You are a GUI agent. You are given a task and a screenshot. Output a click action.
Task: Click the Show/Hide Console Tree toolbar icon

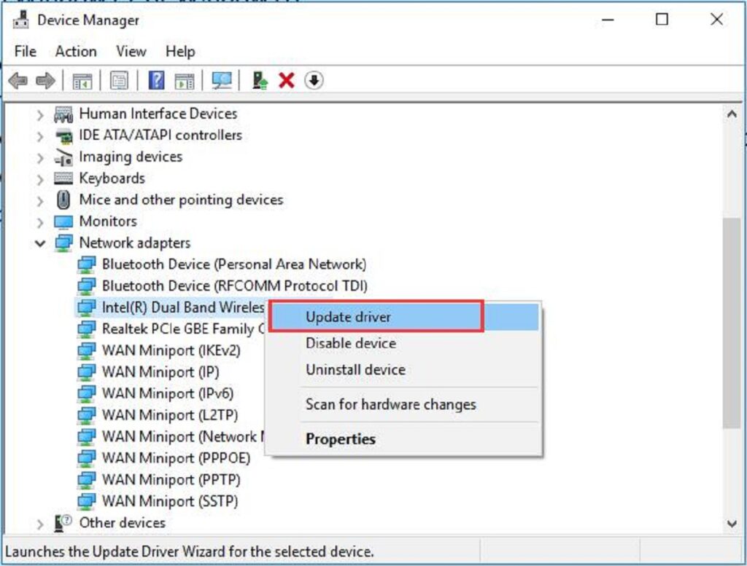click(x=83, y=80)
